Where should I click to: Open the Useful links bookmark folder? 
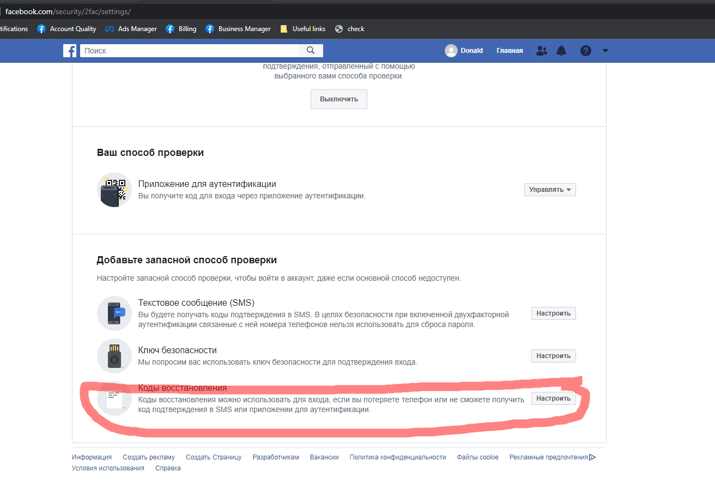pos(302,29)
